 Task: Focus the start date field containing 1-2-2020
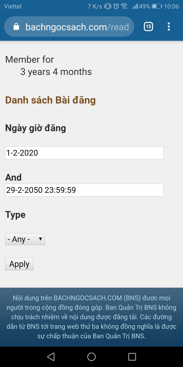(x=84, y=153)
